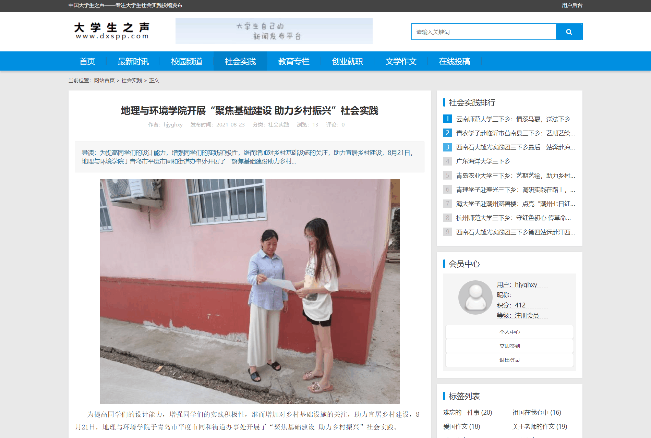The height and width of the screenshot is (438, 651).
Task: Focus the keyword search input field
Action: (484, 32)
